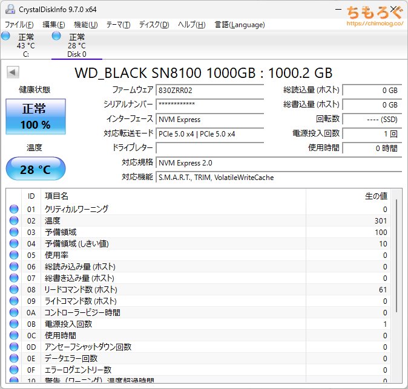Click the firmware field 830ZRR02
408x389 pixels.
[x=209, y=90]
